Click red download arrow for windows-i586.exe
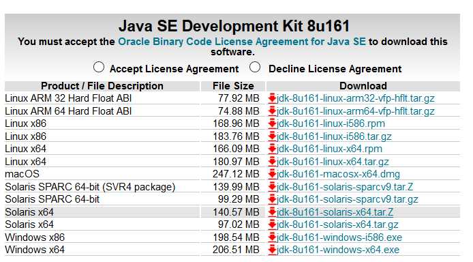The image size is (473, 262). click(272, 237)
